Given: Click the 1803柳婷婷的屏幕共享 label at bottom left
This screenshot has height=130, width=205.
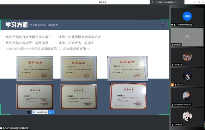Looking at the screenshot, I should [16, 128].
